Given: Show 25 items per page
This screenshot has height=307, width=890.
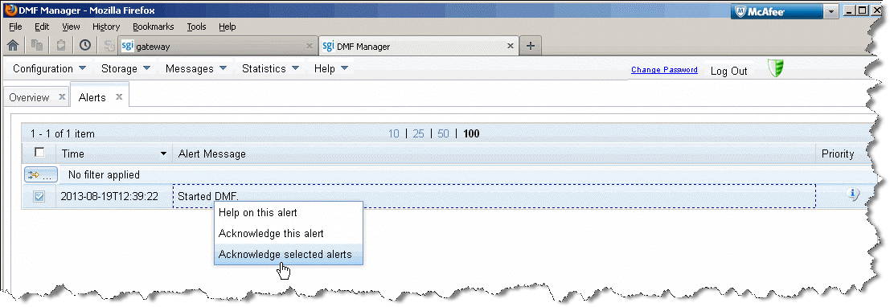Looking at the screenshot, I should tap(418, 134).
